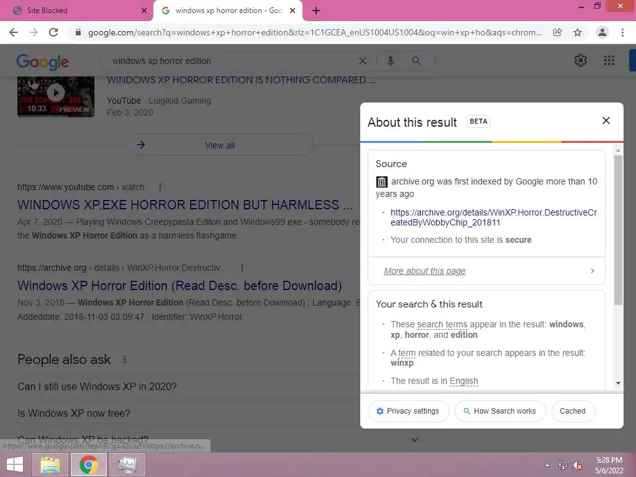636x477 pixels.
Task: Click the underlined English language link
Action: (464, 381)
